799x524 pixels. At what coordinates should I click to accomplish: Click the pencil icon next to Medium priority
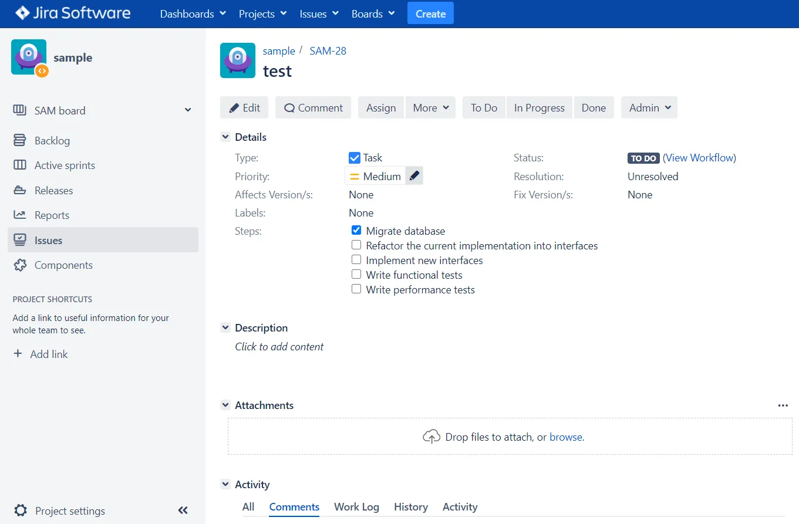click(x=414, y=175)
